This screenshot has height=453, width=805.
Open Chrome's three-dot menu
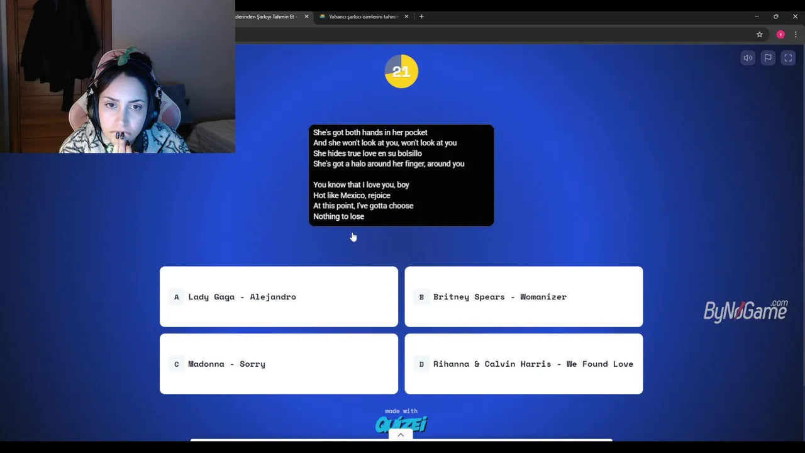pyautogui.click(x=796, y=35)
